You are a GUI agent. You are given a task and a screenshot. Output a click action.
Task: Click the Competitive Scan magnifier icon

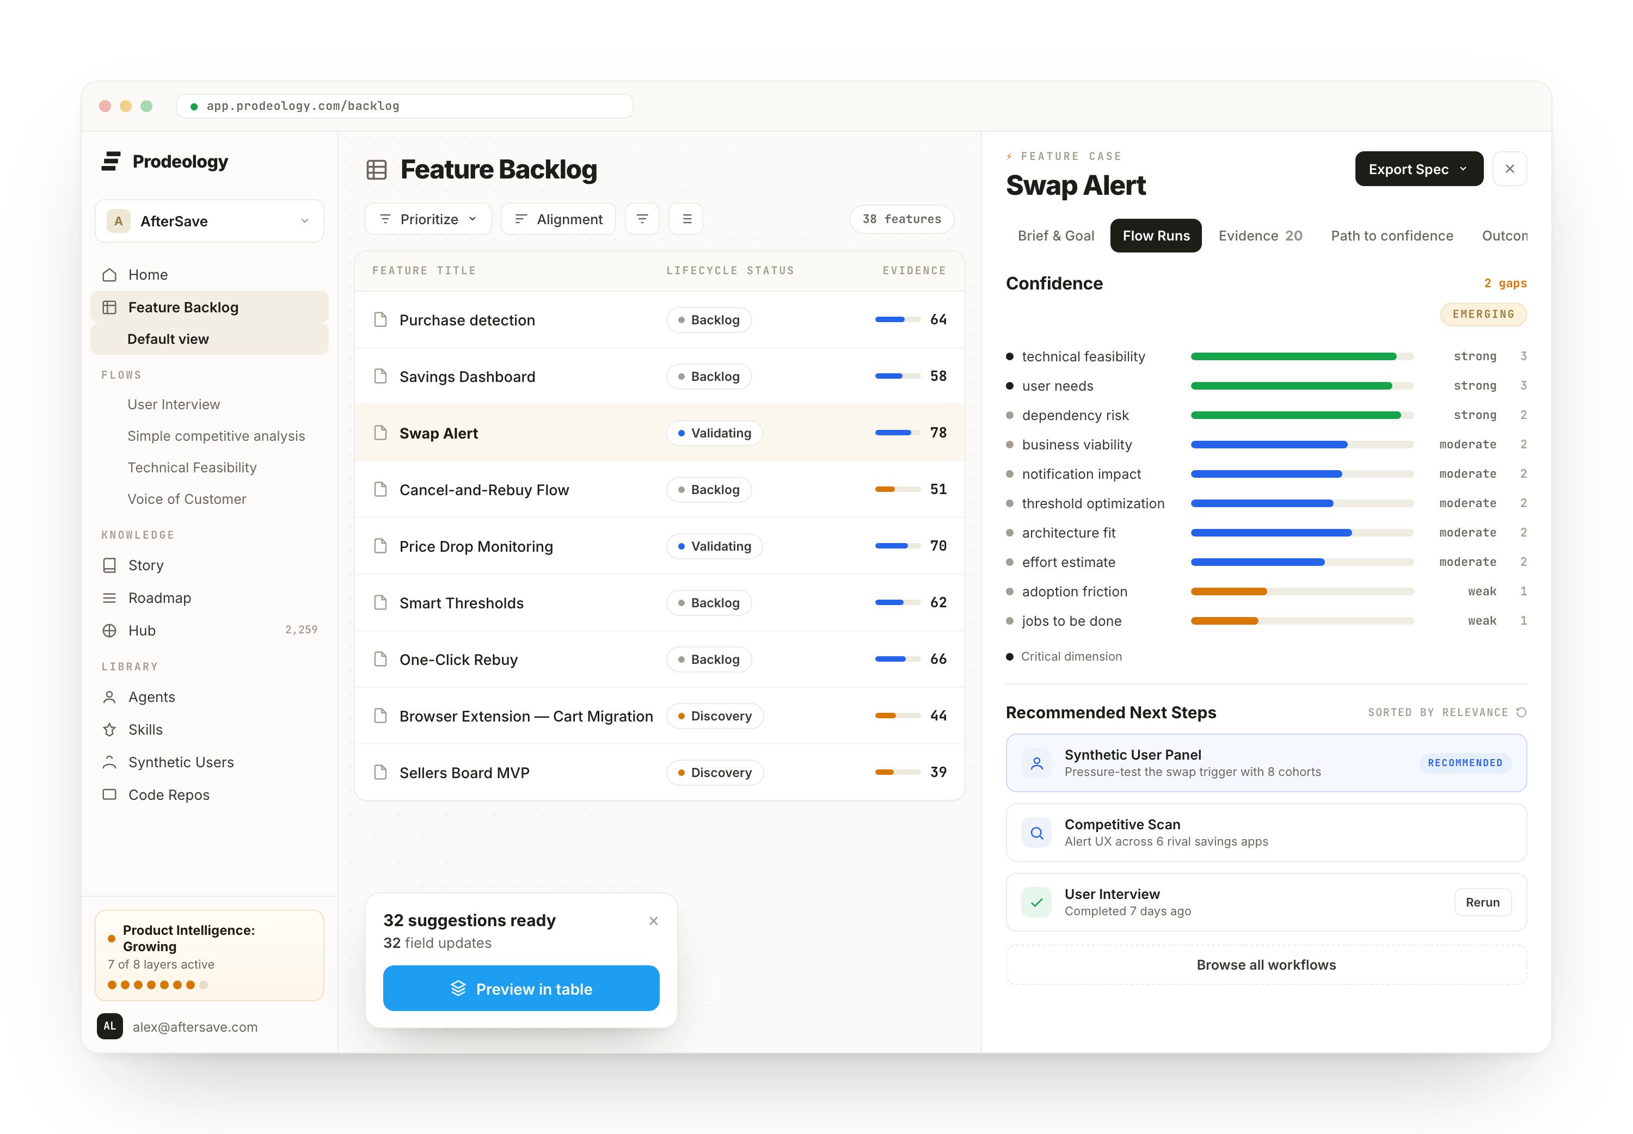(1037, 834)
